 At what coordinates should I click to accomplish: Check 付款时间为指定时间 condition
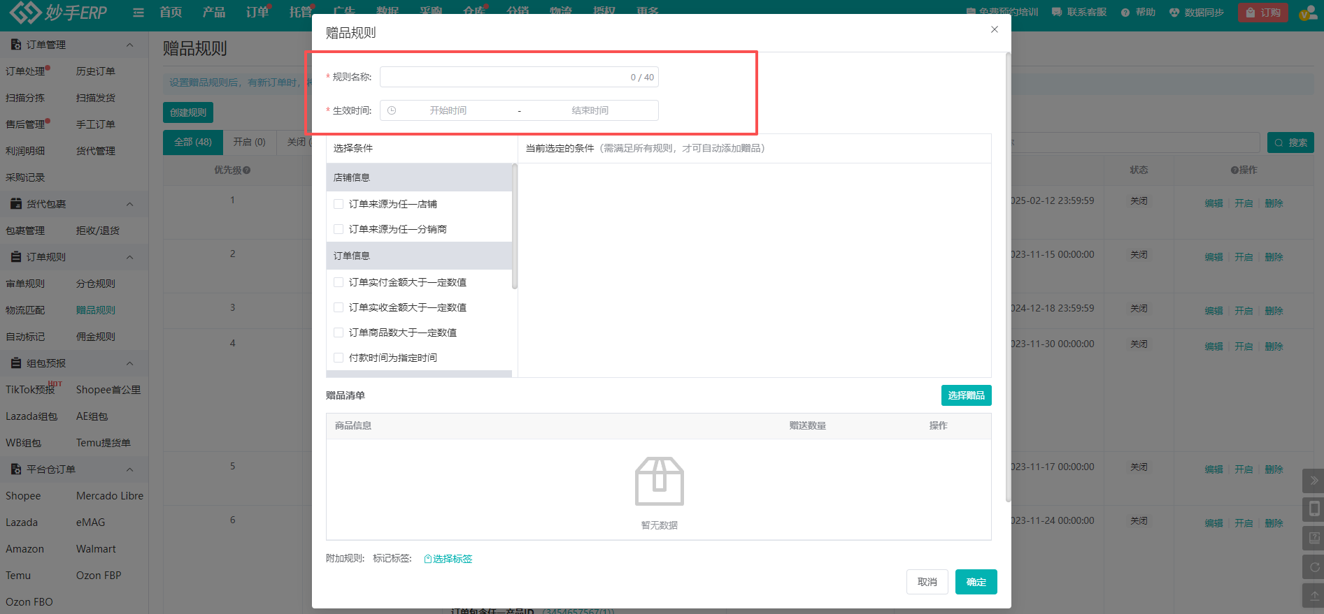[x=339, y=358]
